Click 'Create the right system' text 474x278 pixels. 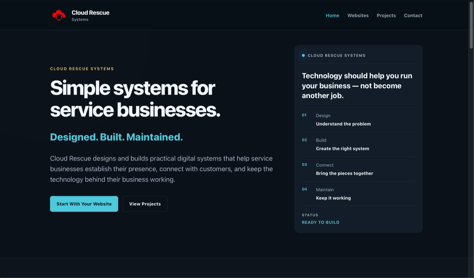[x=342, y=149]
